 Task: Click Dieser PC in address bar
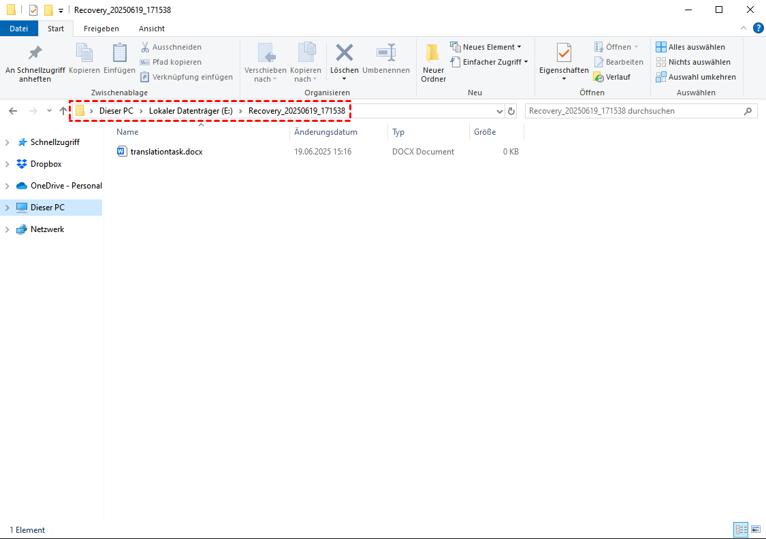pyautogui.click(x=116, y=111)
